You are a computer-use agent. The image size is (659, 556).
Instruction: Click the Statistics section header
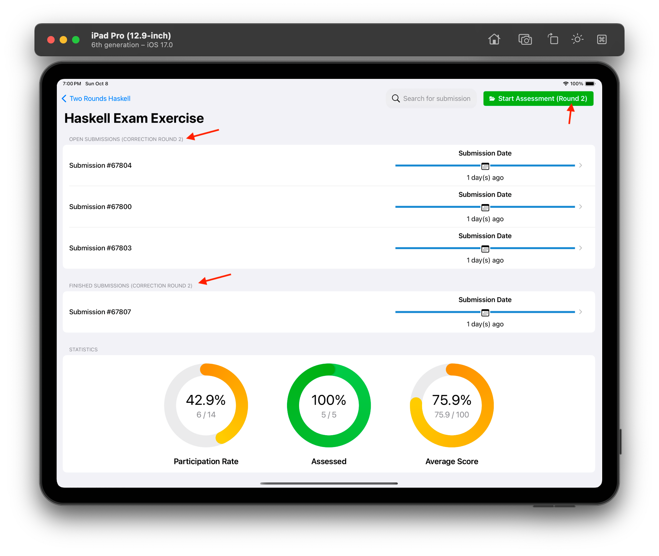[x=83, y=349]
